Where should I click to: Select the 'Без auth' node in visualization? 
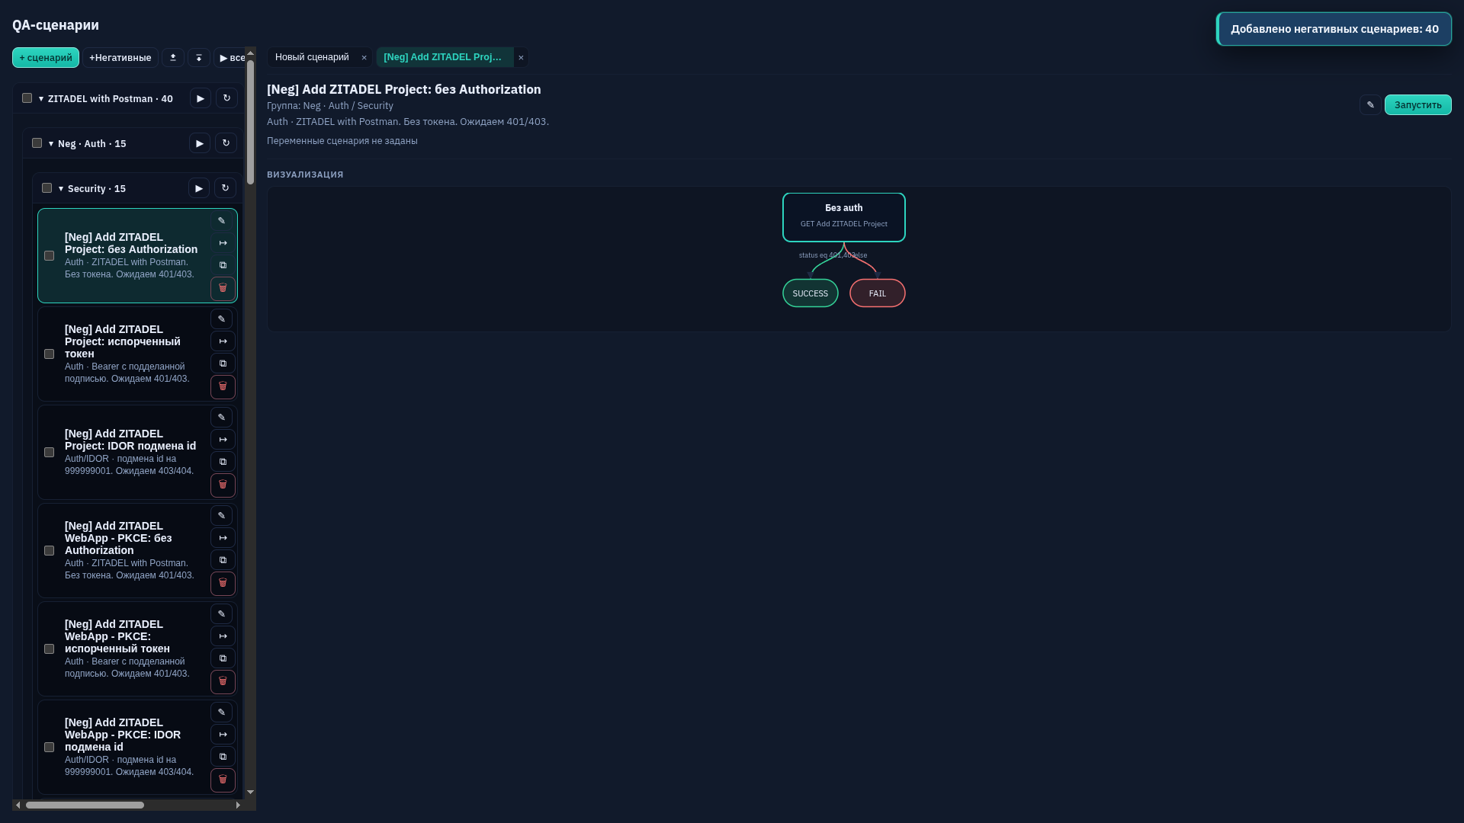click(844, 217)
